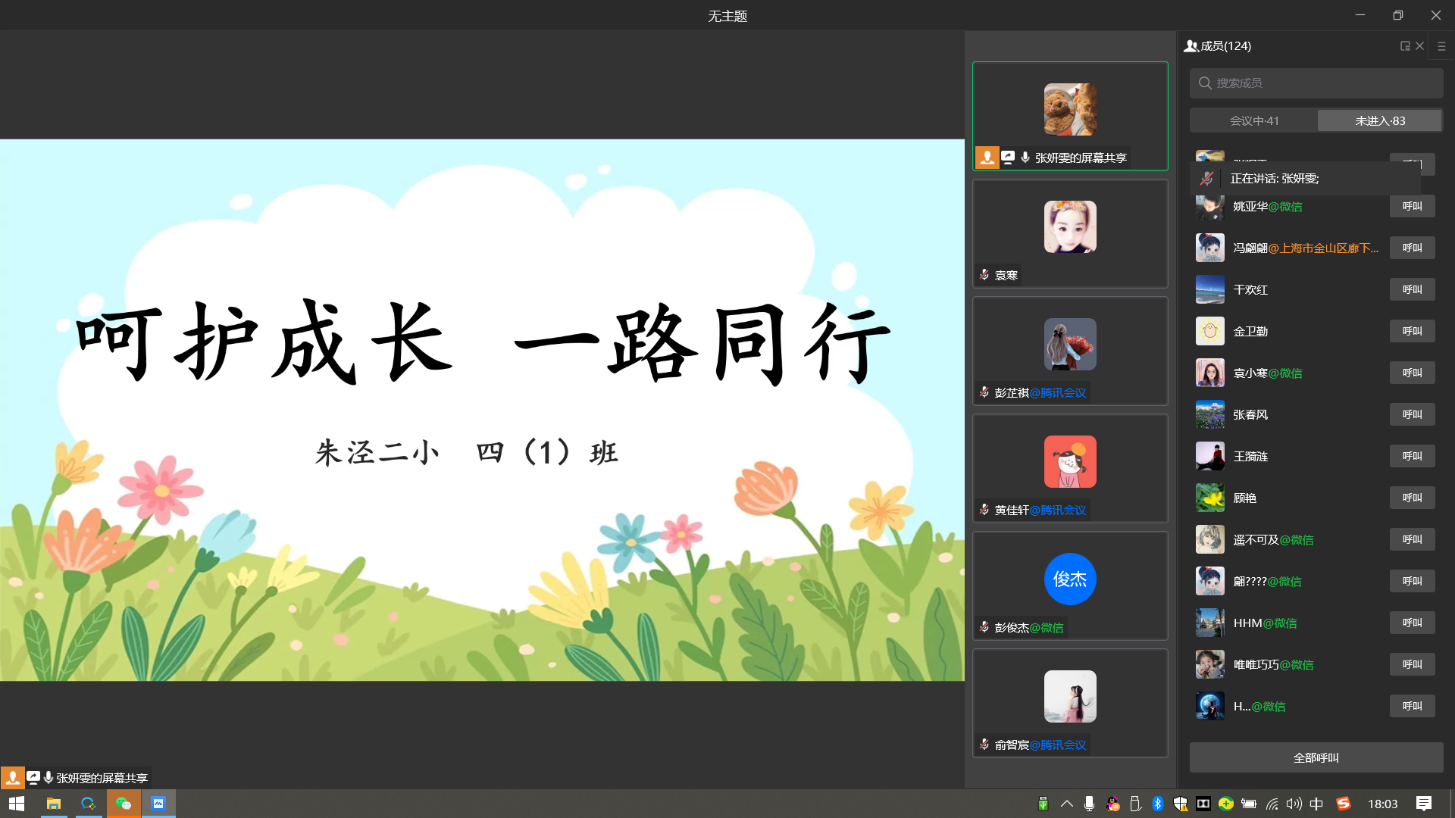Call 张春风 using 呼叫

(x=1412, y=415)
